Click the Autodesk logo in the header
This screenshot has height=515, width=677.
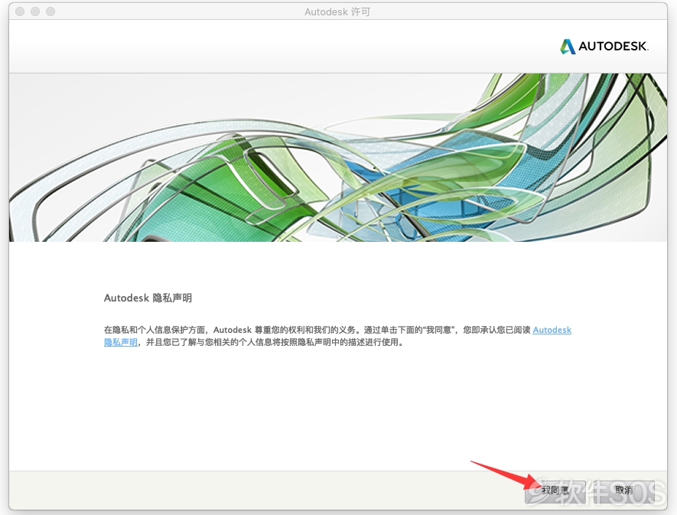604,46
